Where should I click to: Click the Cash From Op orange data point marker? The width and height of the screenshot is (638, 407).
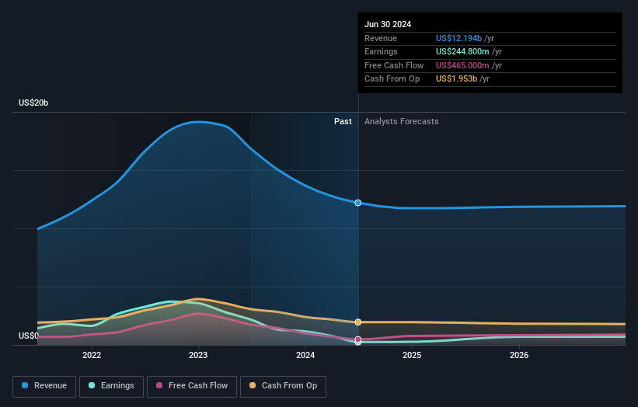point(358,322)
